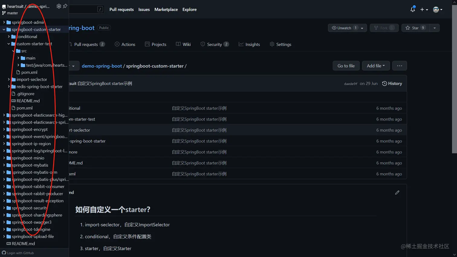Open the Marketplace menu item
The image size is (457, 257).
166,9
